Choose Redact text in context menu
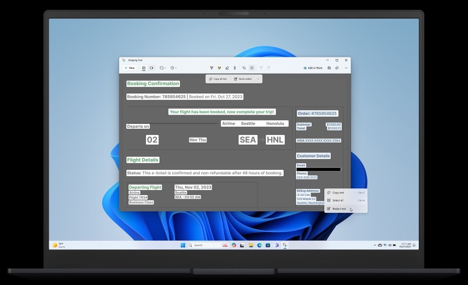Screen dimensions: 468x285 (x=339, y=209)
